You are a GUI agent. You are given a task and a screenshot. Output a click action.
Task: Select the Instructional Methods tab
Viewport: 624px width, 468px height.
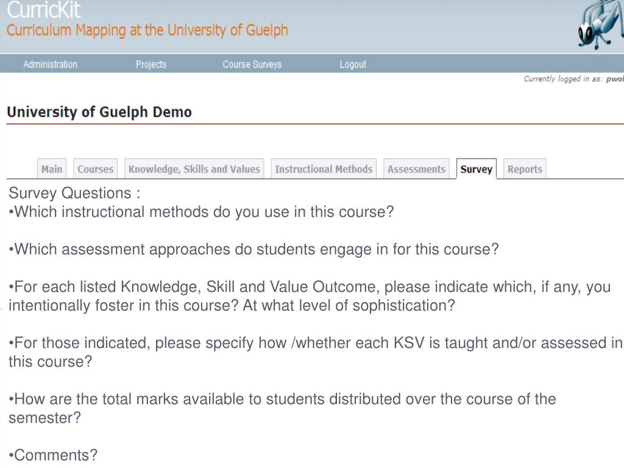[324, 169]
